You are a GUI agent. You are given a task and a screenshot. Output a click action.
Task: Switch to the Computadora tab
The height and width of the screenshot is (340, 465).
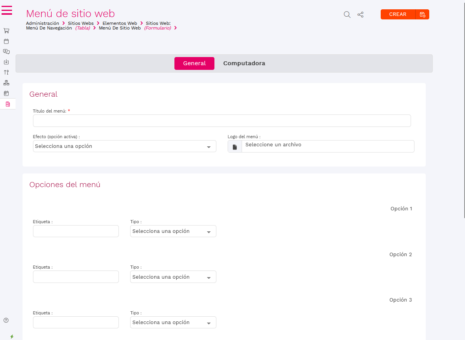[x=244, y=63]
